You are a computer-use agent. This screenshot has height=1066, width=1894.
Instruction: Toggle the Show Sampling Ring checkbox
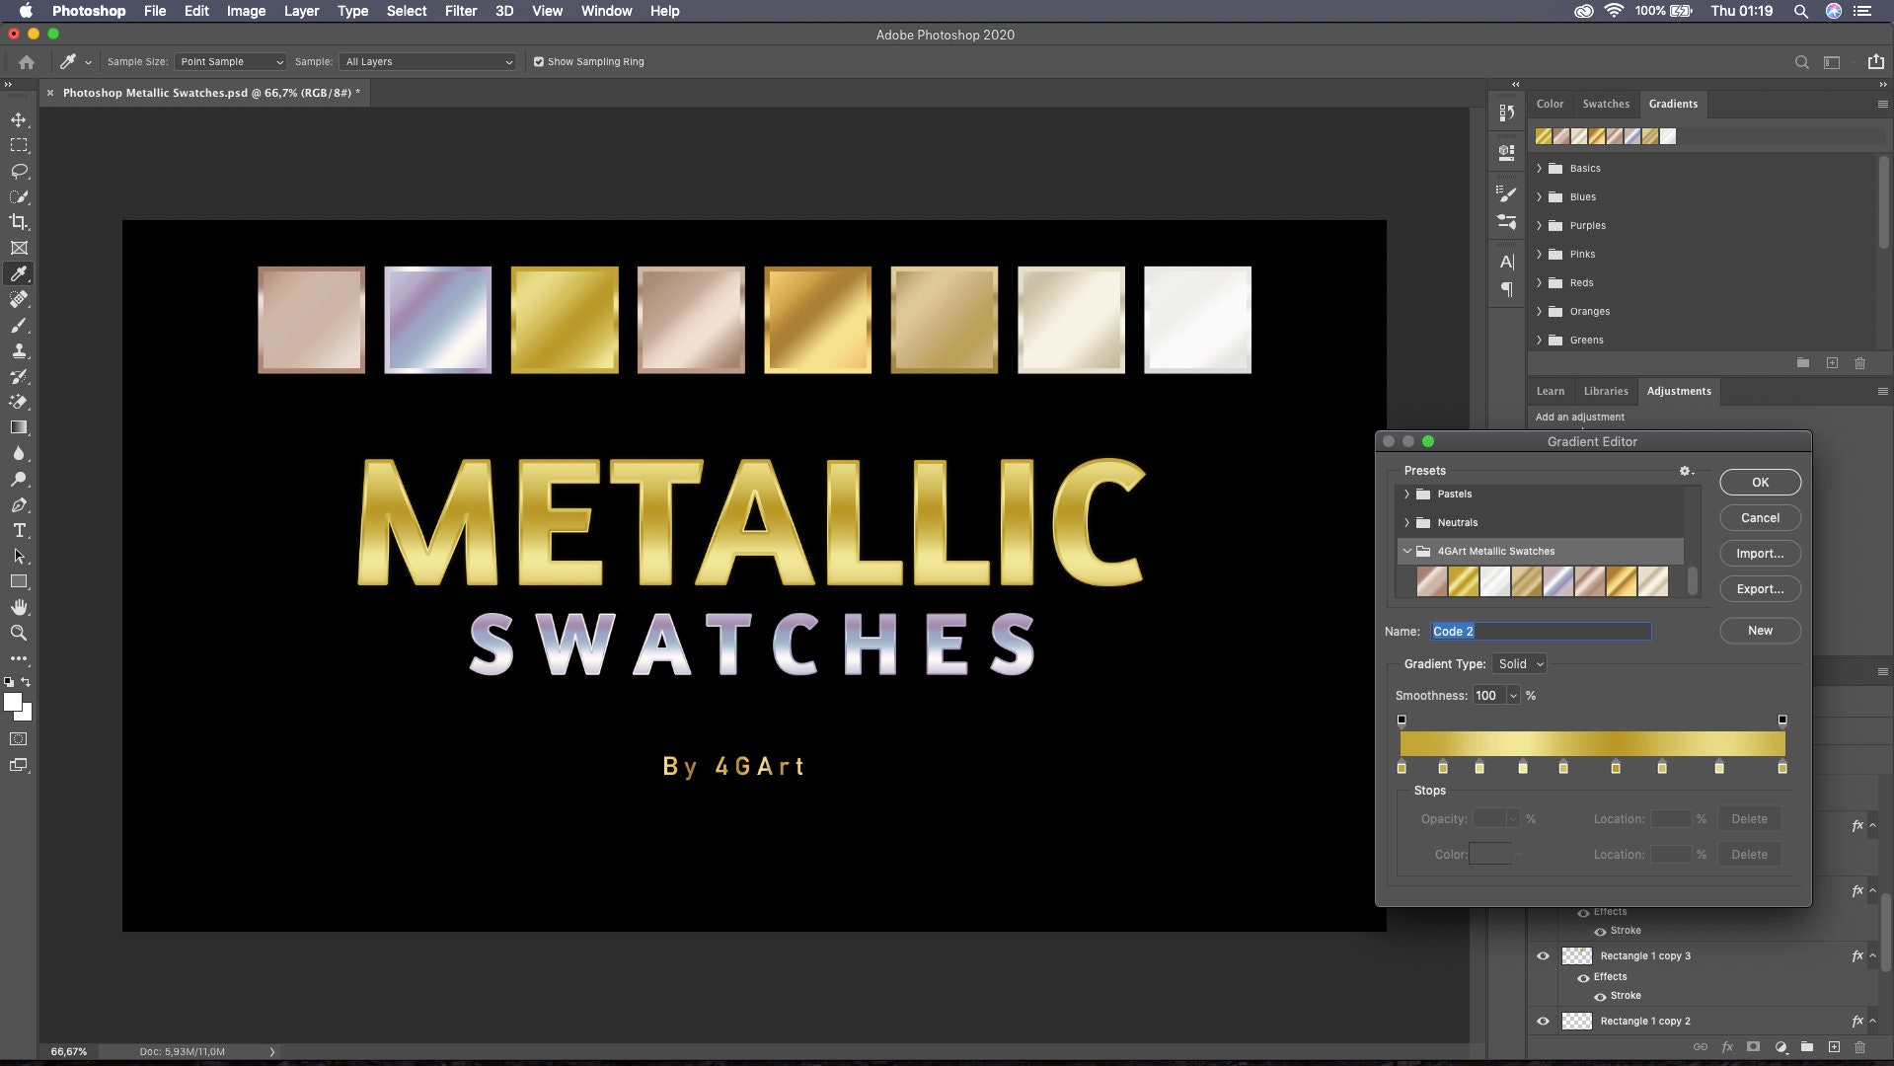[539, 61]
